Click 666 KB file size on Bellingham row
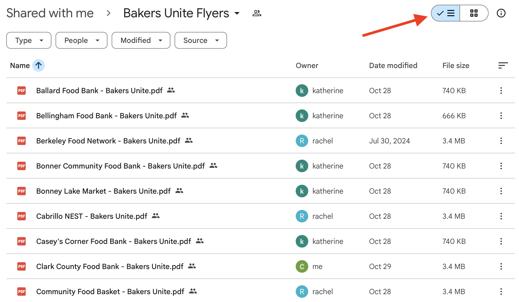Viewport: 519px width, 302px height. click(454, 116)
